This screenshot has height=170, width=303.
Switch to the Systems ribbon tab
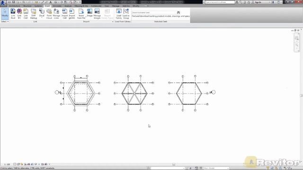(38, 6)
